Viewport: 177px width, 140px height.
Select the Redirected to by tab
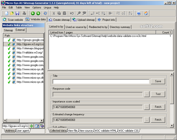pos(98,27)
